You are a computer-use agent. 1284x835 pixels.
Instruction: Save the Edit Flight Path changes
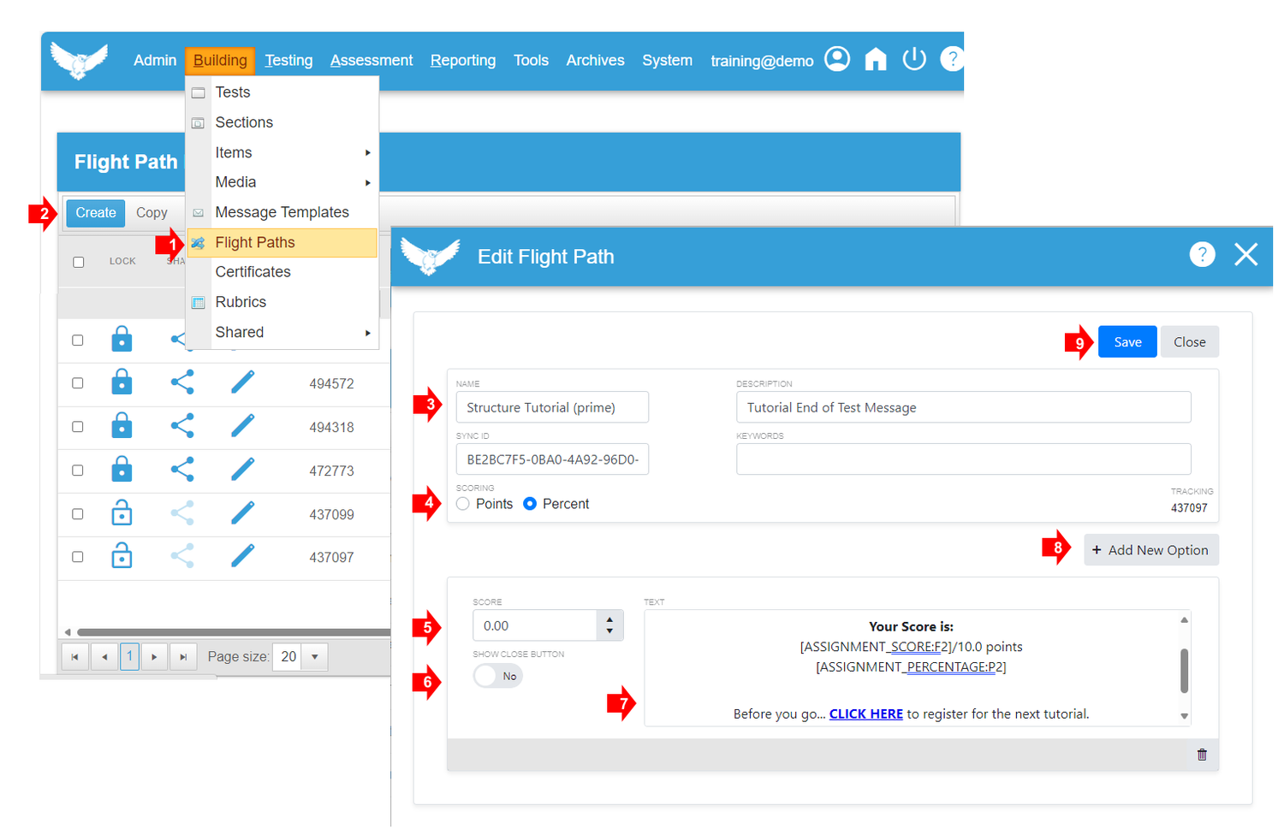coord(1126,341)
